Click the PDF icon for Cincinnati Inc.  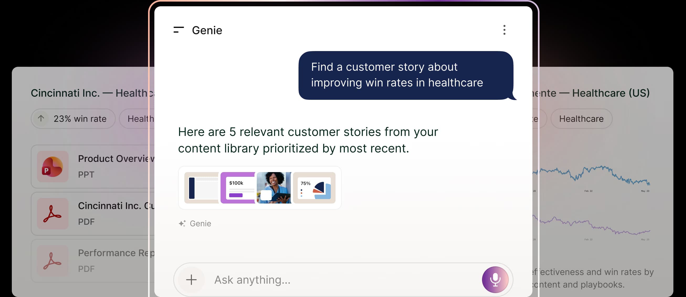53,214
